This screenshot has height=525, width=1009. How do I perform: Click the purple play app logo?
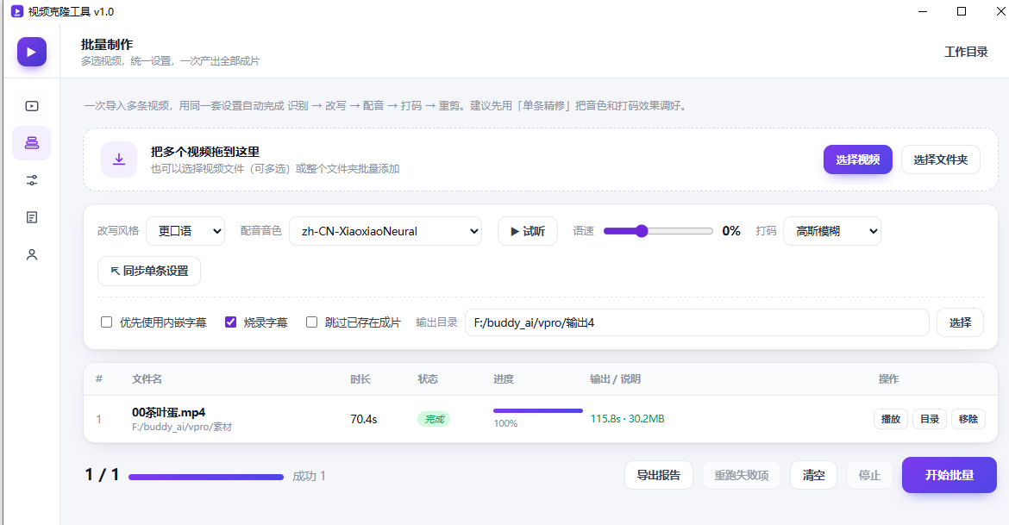32,52
